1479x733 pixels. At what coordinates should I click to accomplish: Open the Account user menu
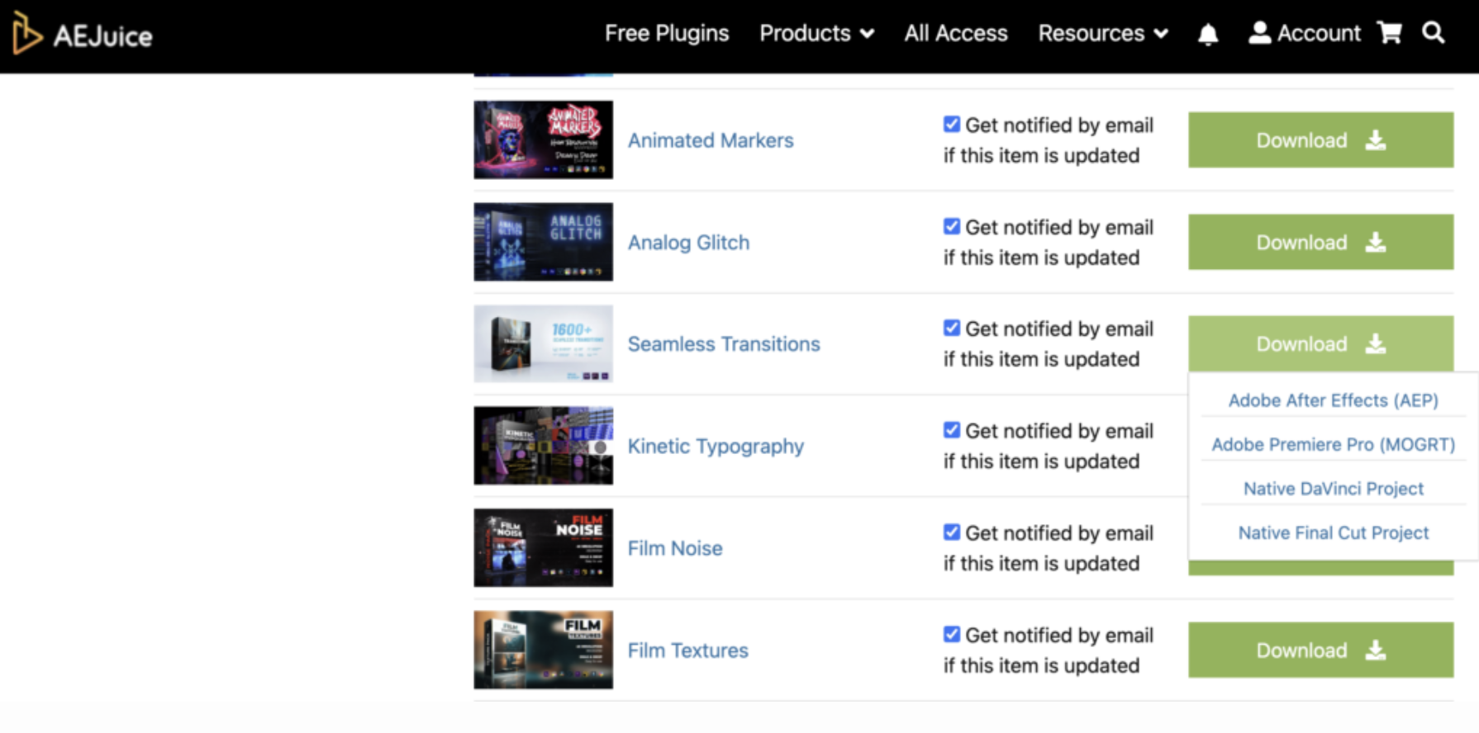(1304, 33)
